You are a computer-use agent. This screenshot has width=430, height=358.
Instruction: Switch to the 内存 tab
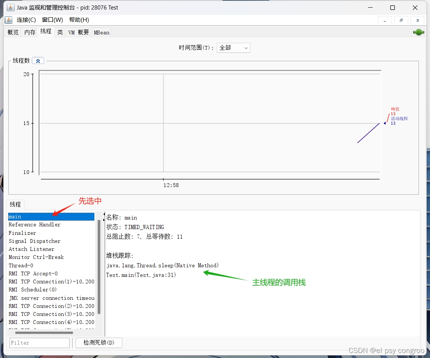(29, 33)
